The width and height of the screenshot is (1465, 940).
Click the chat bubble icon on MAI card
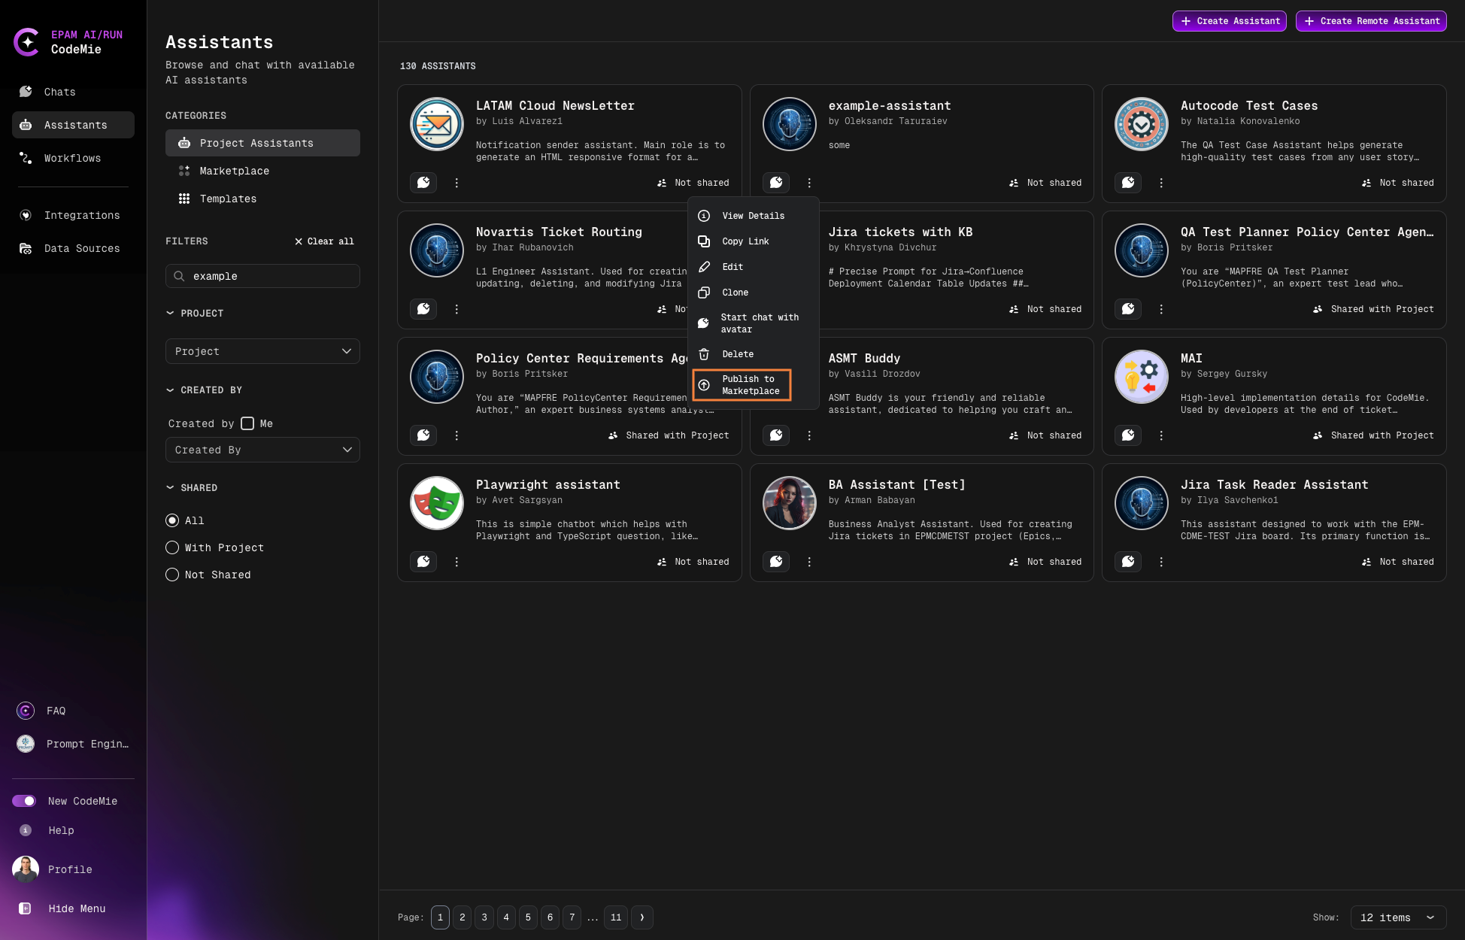(x=1128, y=435)
